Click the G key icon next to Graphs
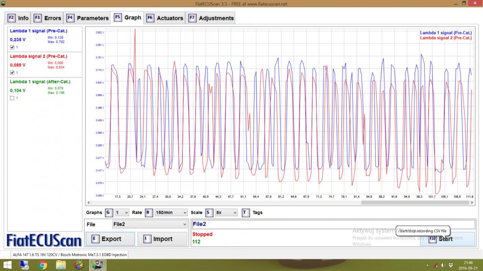 (x=109, y=213)
